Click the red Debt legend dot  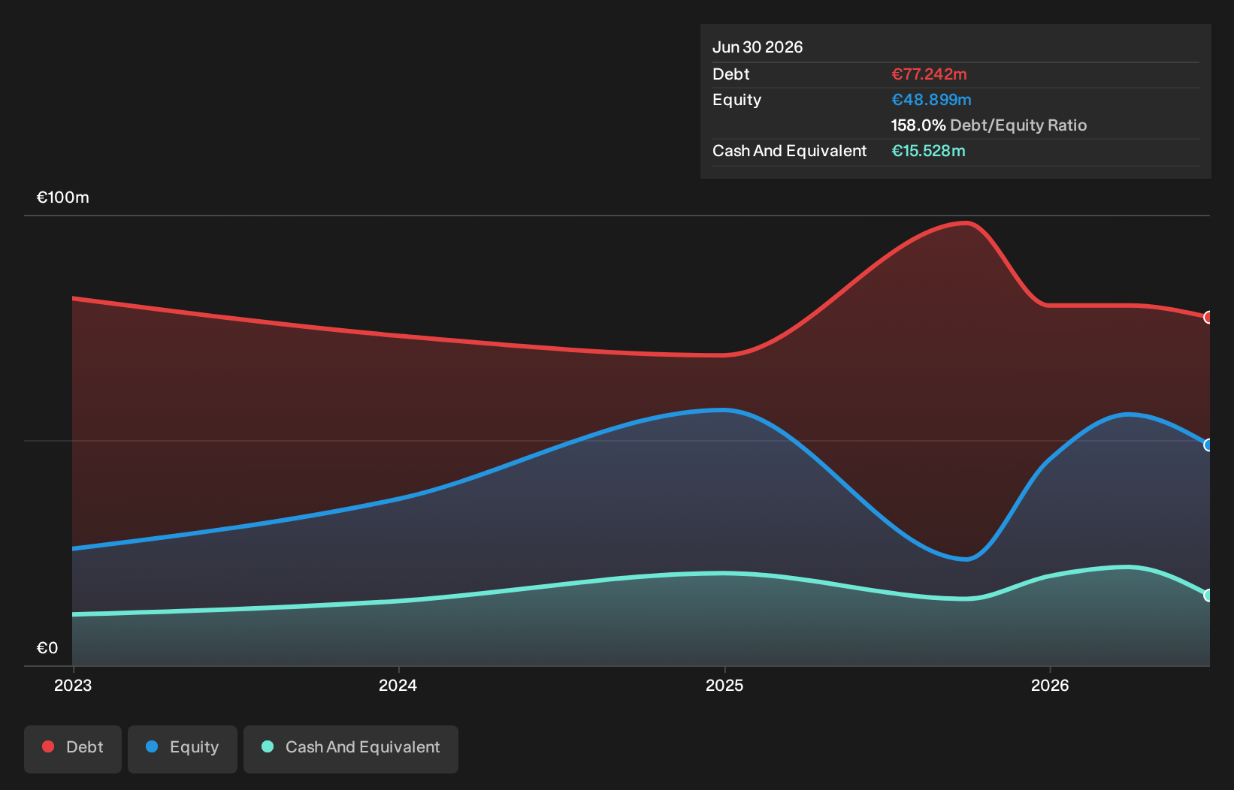[48, 746]
